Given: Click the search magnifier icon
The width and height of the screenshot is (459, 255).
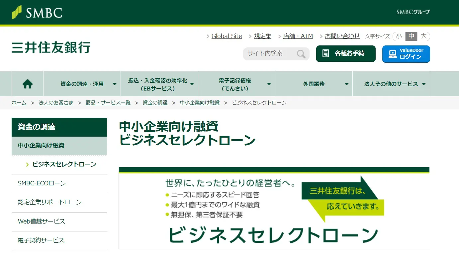Looking at the screenshot, I should pos(301,54).
